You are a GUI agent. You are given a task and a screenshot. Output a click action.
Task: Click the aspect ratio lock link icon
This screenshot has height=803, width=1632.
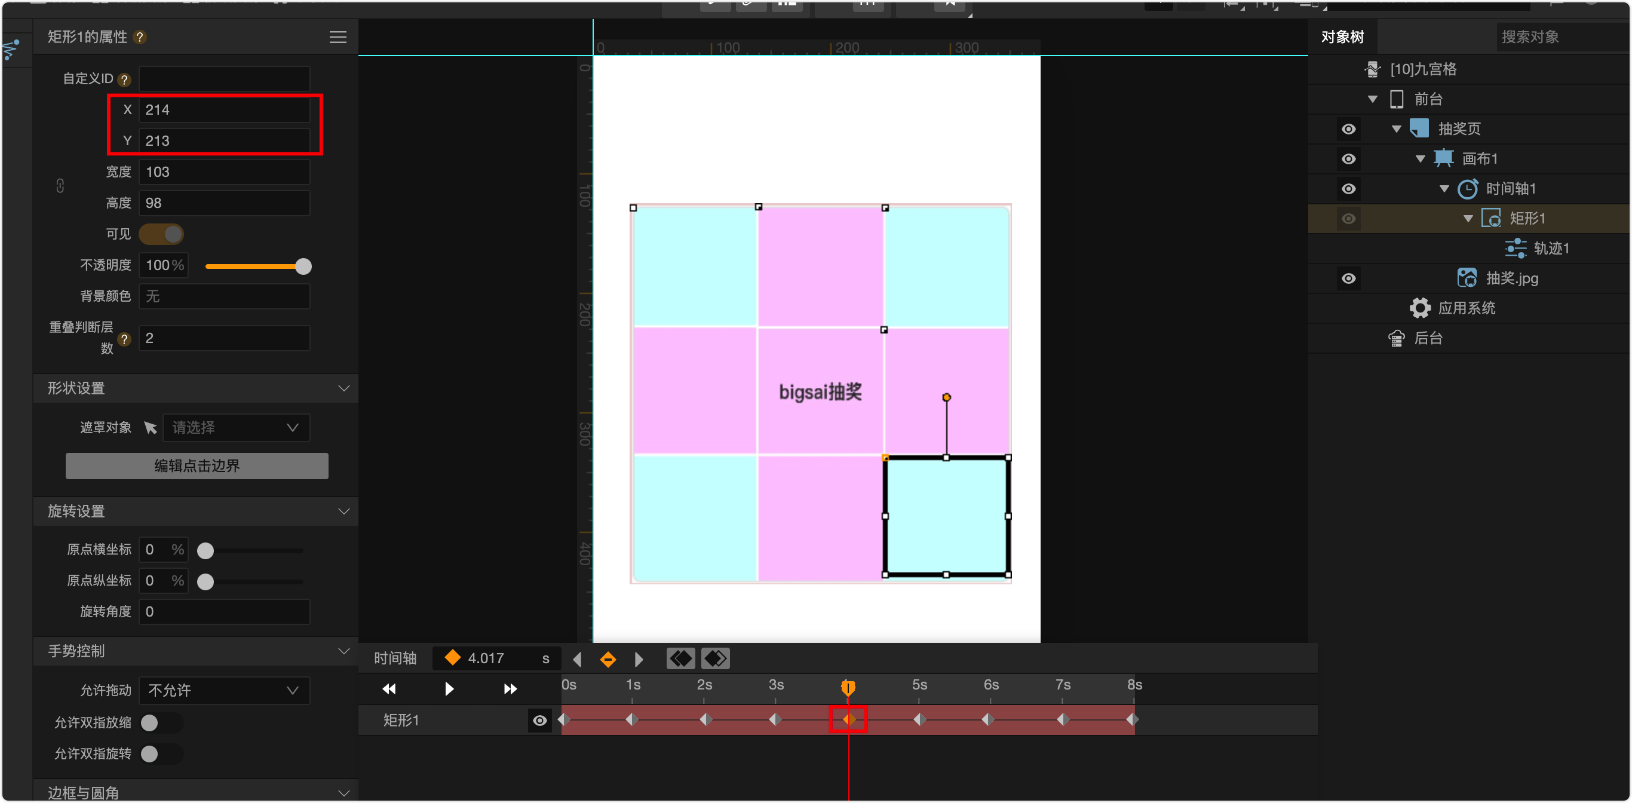point(60,186)
